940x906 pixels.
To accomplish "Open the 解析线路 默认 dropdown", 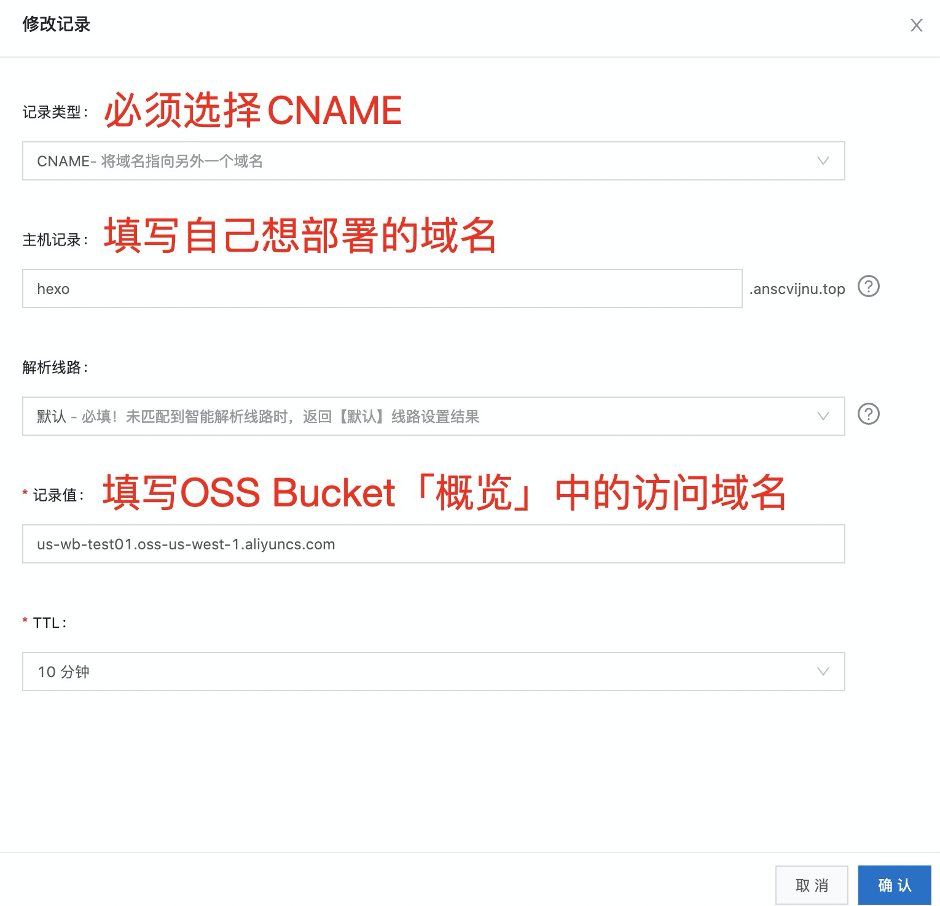I will (433, 416).
